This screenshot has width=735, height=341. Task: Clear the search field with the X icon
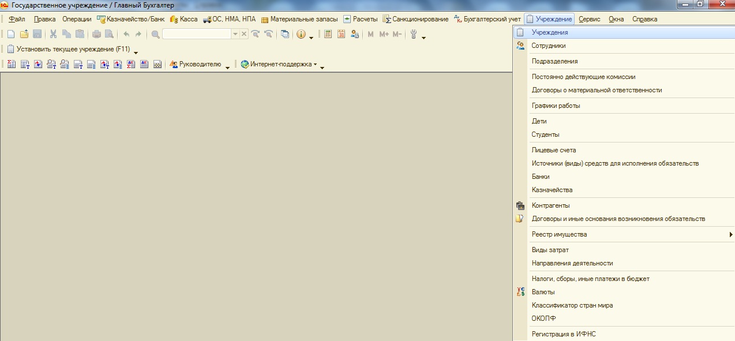244,34
